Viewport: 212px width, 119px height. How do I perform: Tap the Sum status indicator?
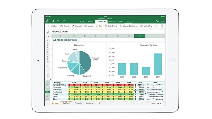pyautogui.click(x=157, y=104)
